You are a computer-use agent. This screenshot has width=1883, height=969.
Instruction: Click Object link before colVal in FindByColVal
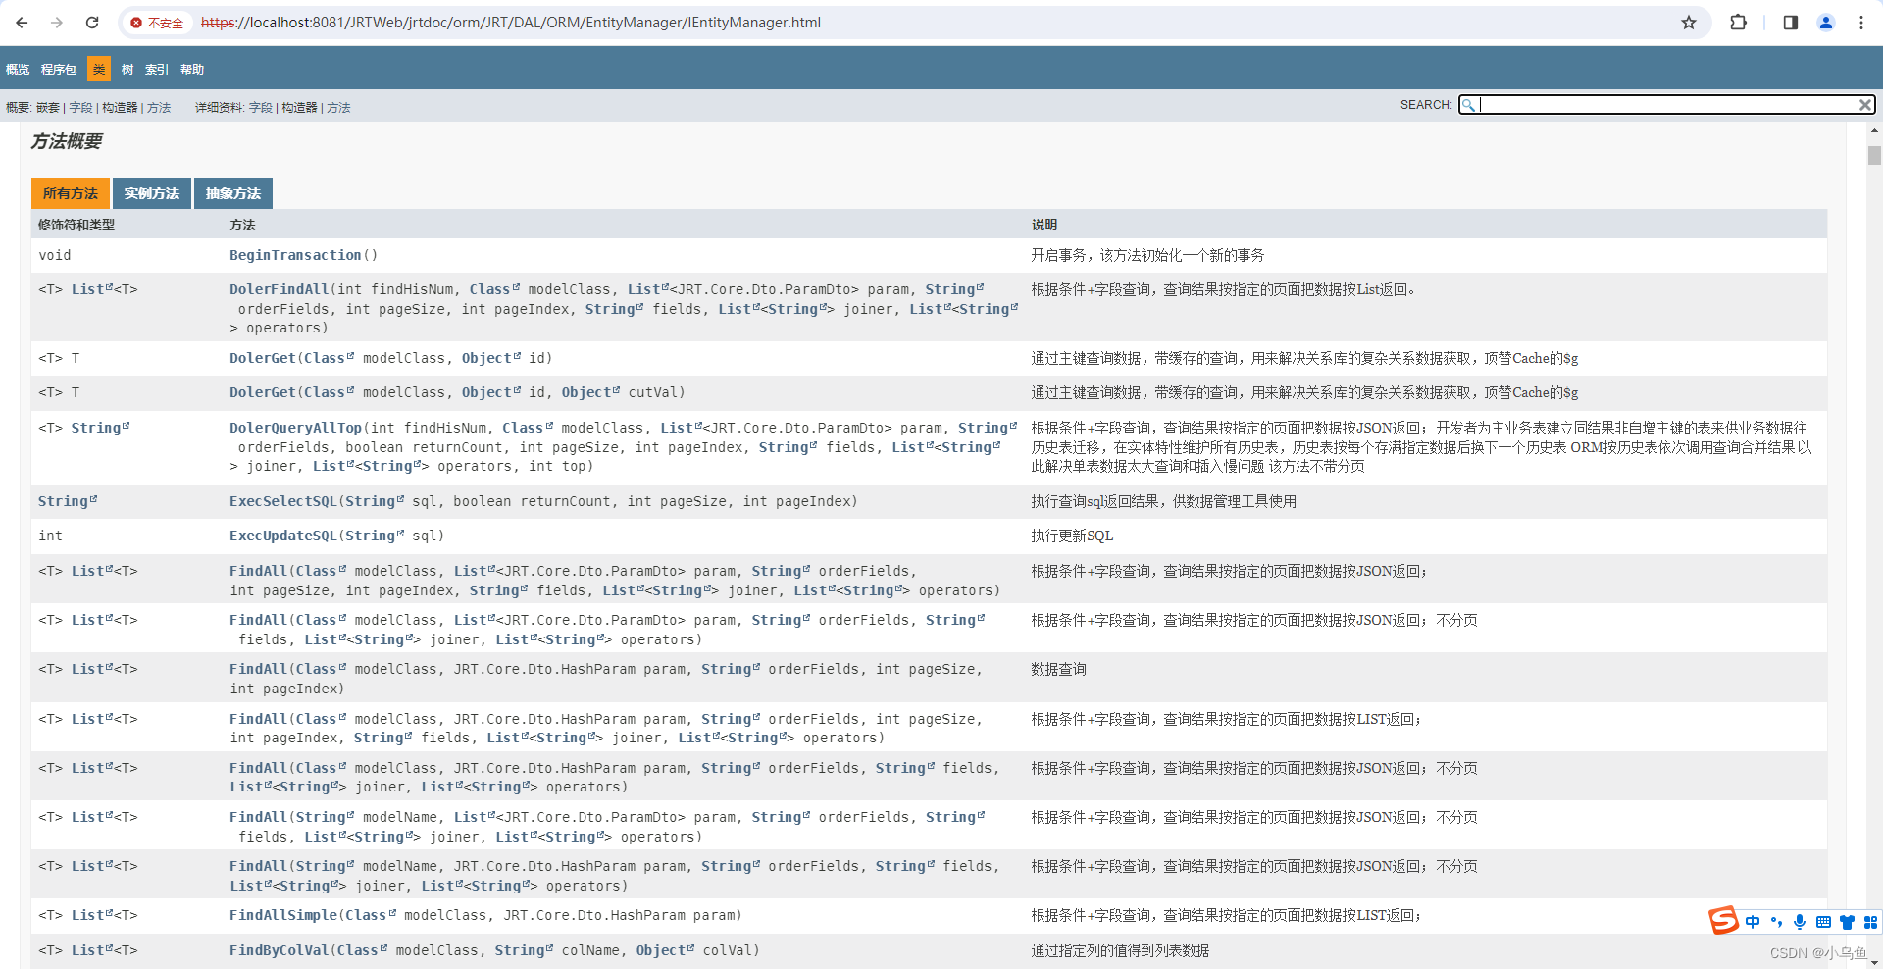click(664, 950)
